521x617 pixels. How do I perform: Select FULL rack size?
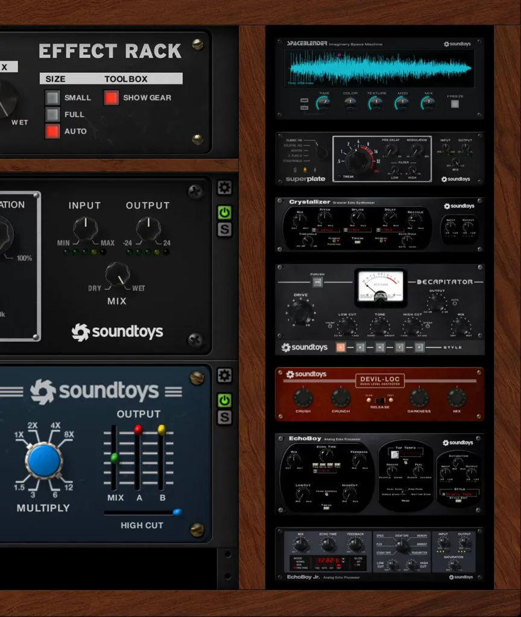pos(53,114)
